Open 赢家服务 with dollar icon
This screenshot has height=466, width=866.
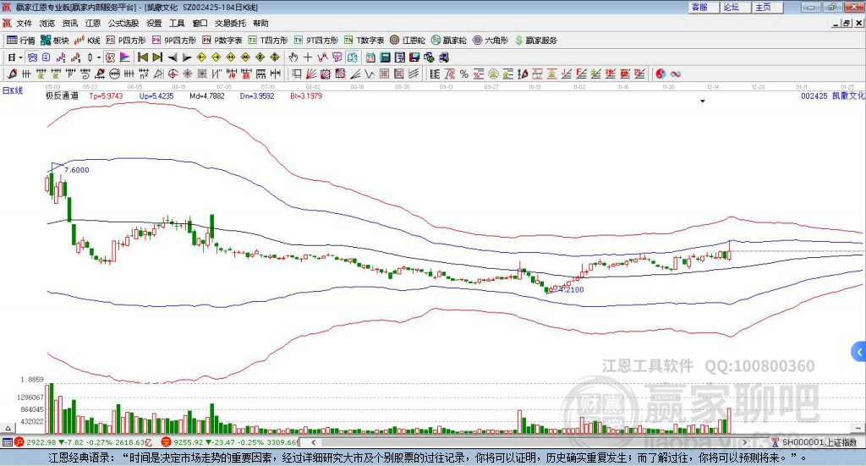(x=535, y=41)
